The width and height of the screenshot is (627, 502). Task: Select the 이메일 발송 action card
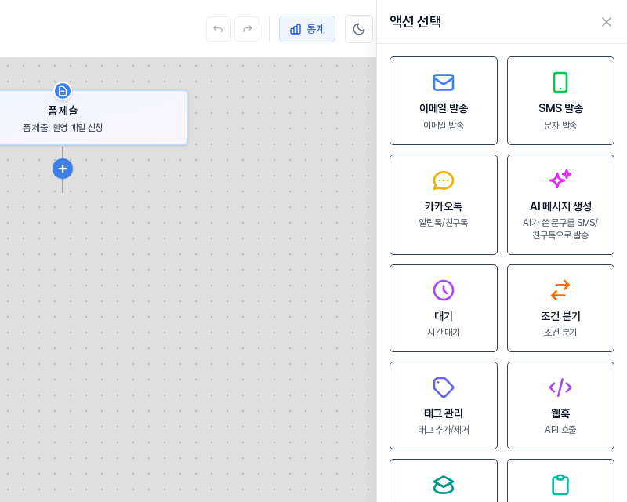click(444, 100)
